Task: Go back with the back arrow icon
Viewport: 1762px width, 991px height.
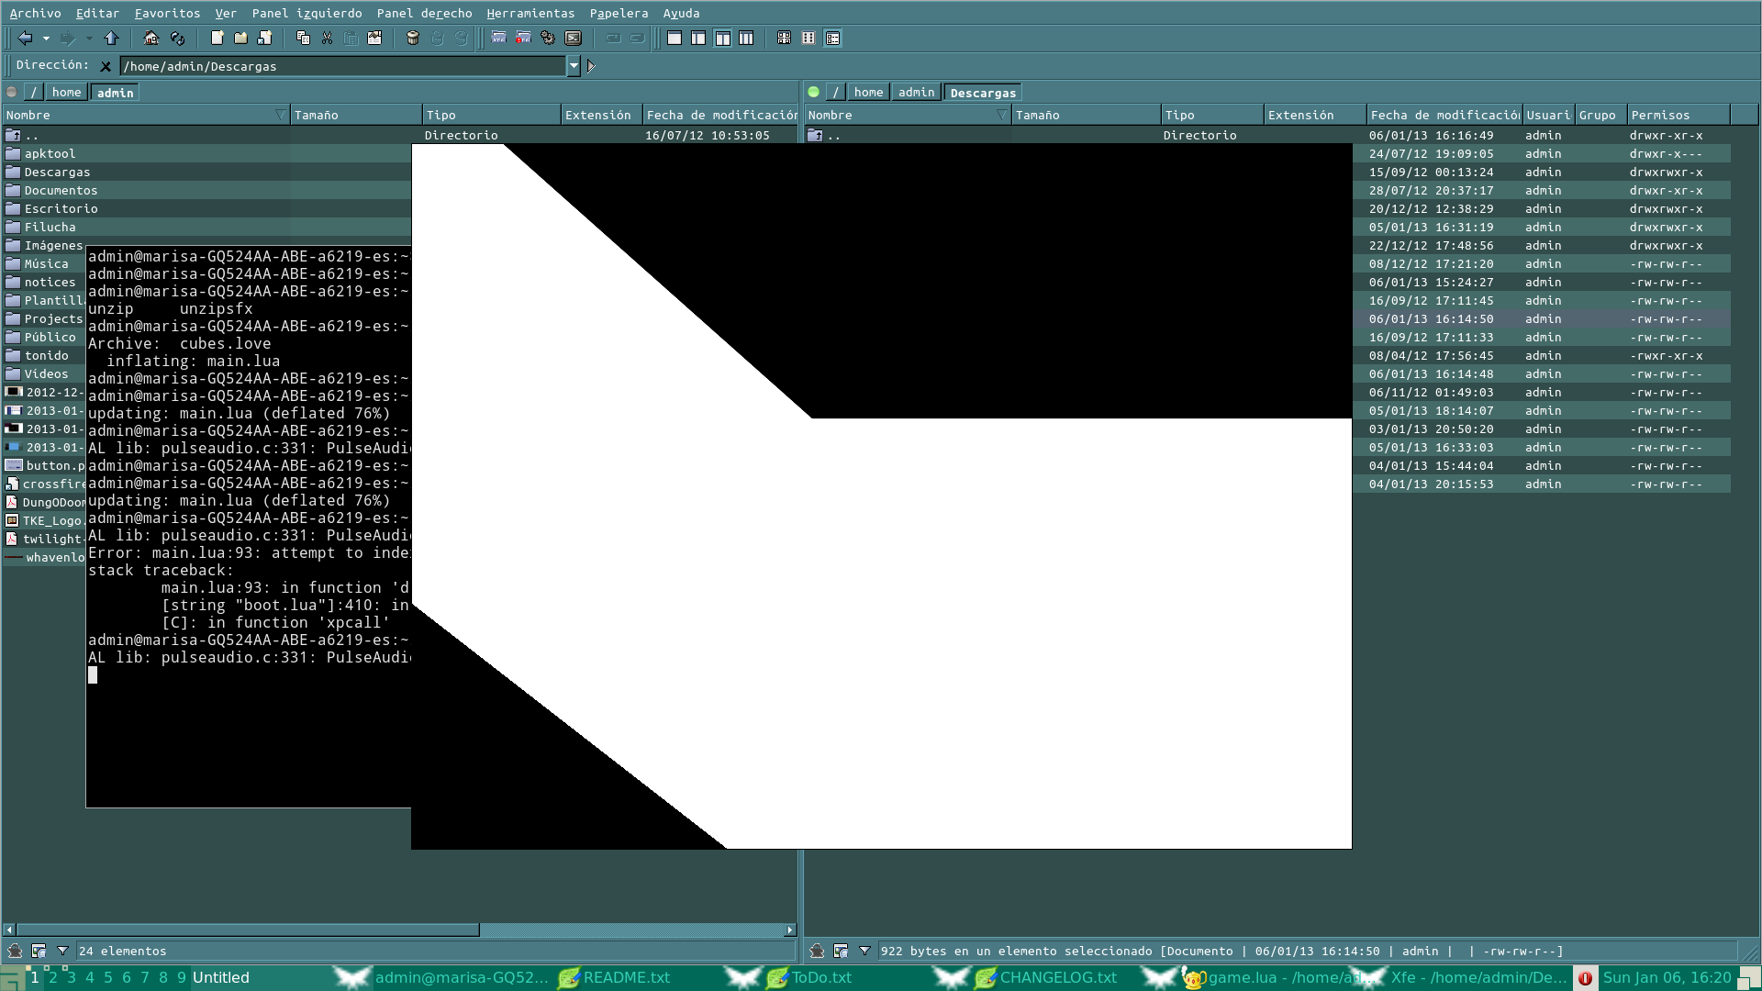Action: click(25, 38)
